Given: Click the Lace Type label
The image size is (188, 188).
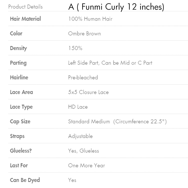Looking at the screenshot, I should 21,107.
